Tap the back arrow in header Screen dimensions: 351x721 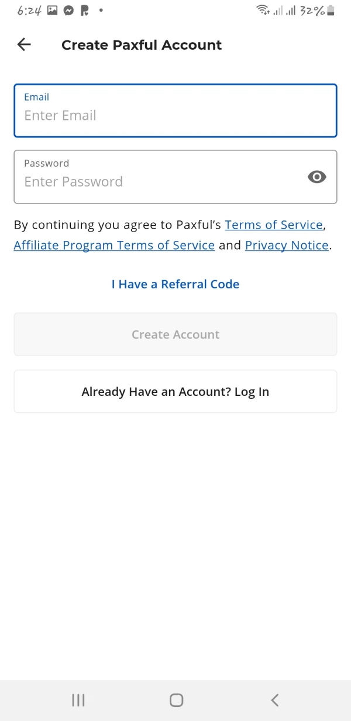tap(24, 44)
